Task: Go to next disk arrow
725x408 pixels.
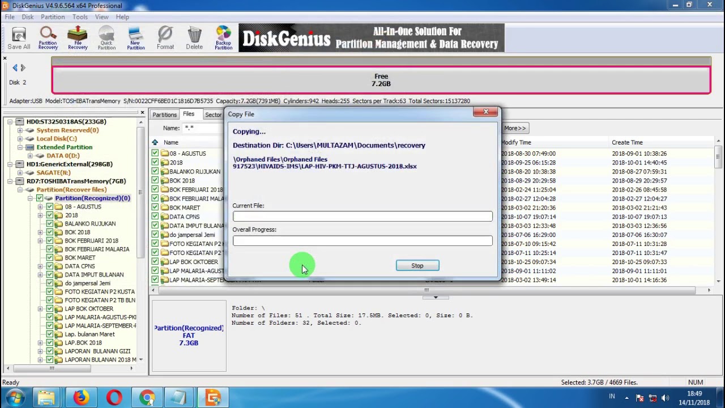Action: (x=23, y=67)
